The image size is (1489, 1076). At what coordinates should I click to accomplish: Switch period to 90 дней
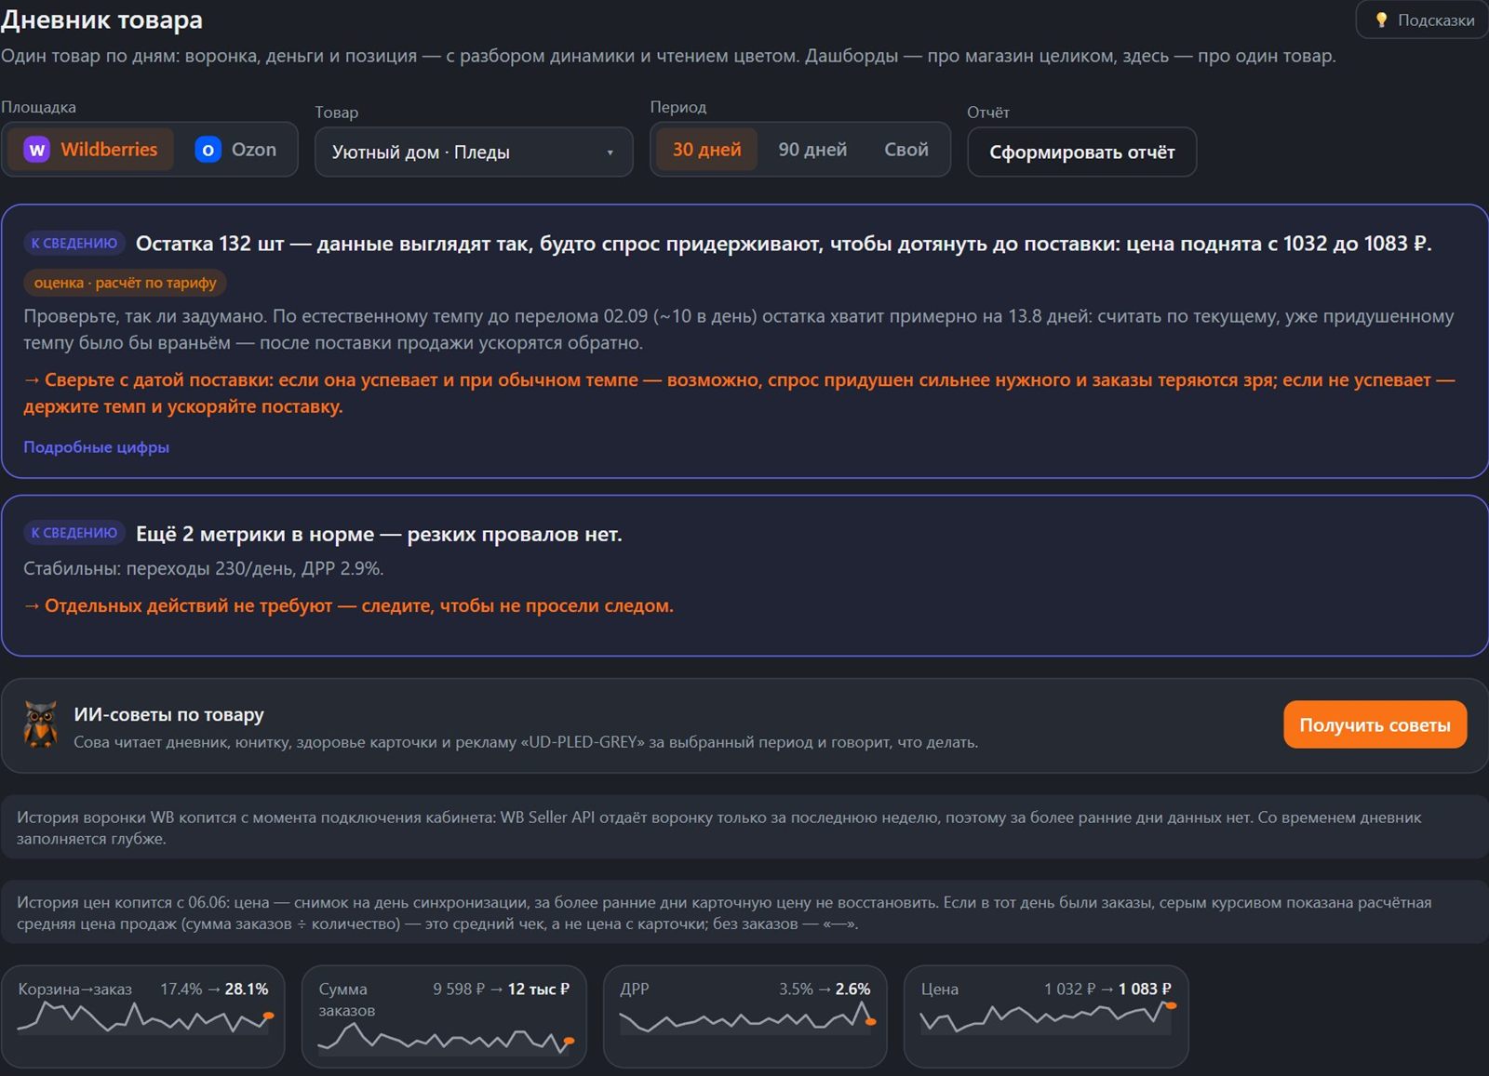812,150
